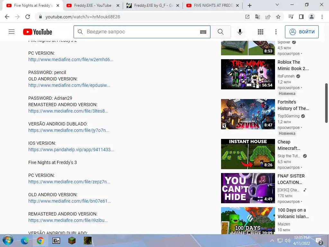Screen dimensions: 329x247
Task: Show hidden tray icons chevron
Action: (272, 241)
